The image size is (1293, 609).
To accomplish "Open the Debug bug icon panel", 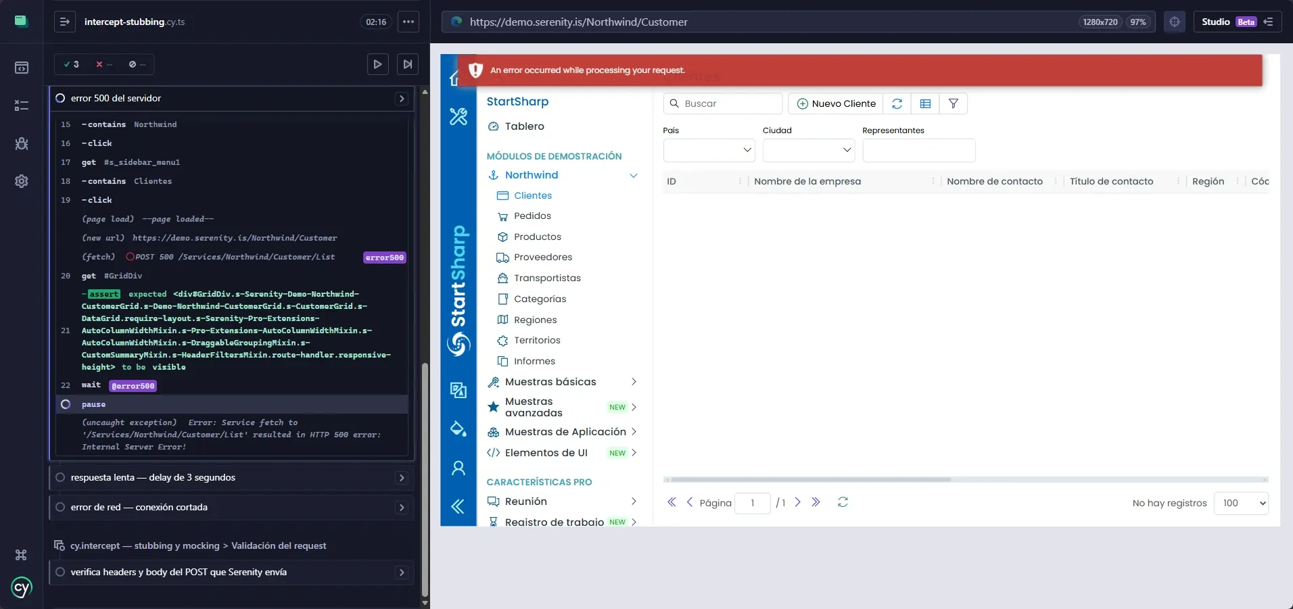I will [22, 143].
